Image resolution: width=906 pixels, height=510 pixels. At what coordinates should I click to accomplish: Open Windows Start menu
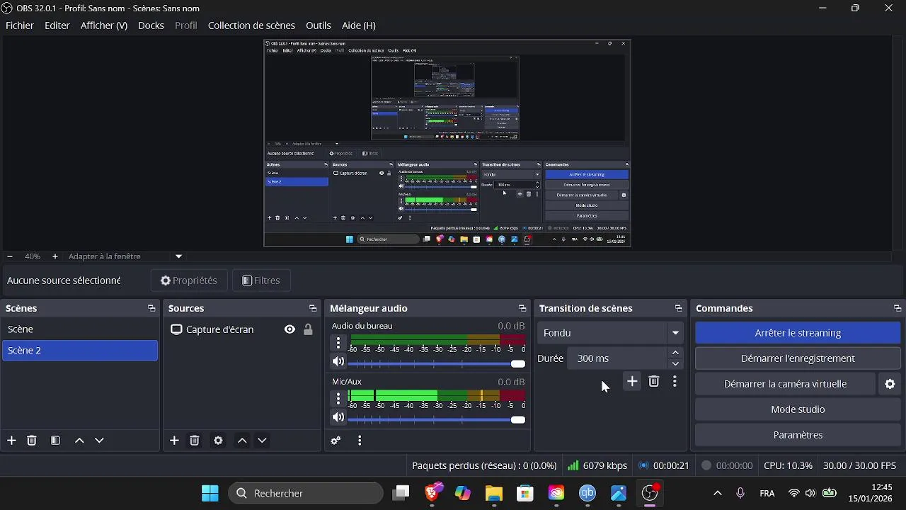coord(210,493)
